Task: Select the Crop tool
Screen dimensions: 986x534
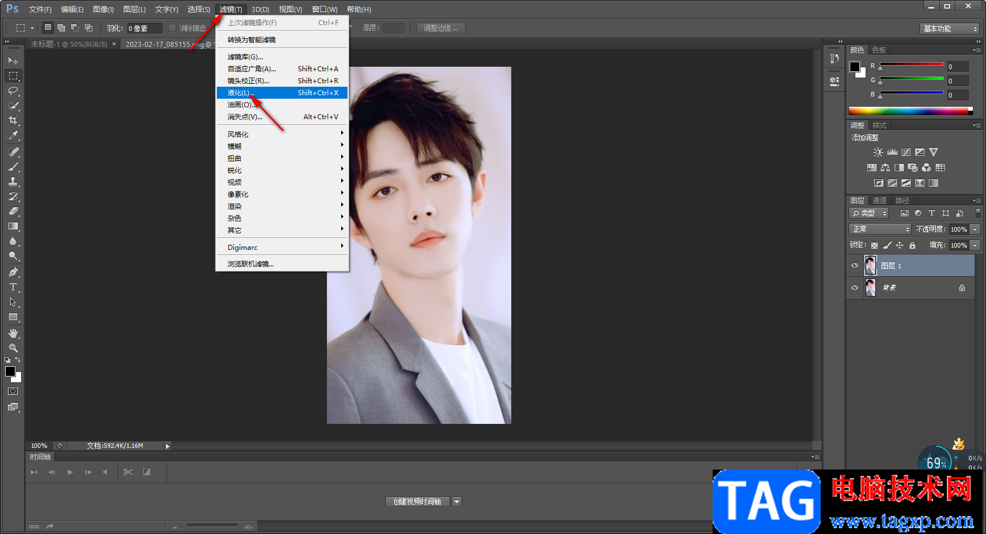Action: (13, 120)
